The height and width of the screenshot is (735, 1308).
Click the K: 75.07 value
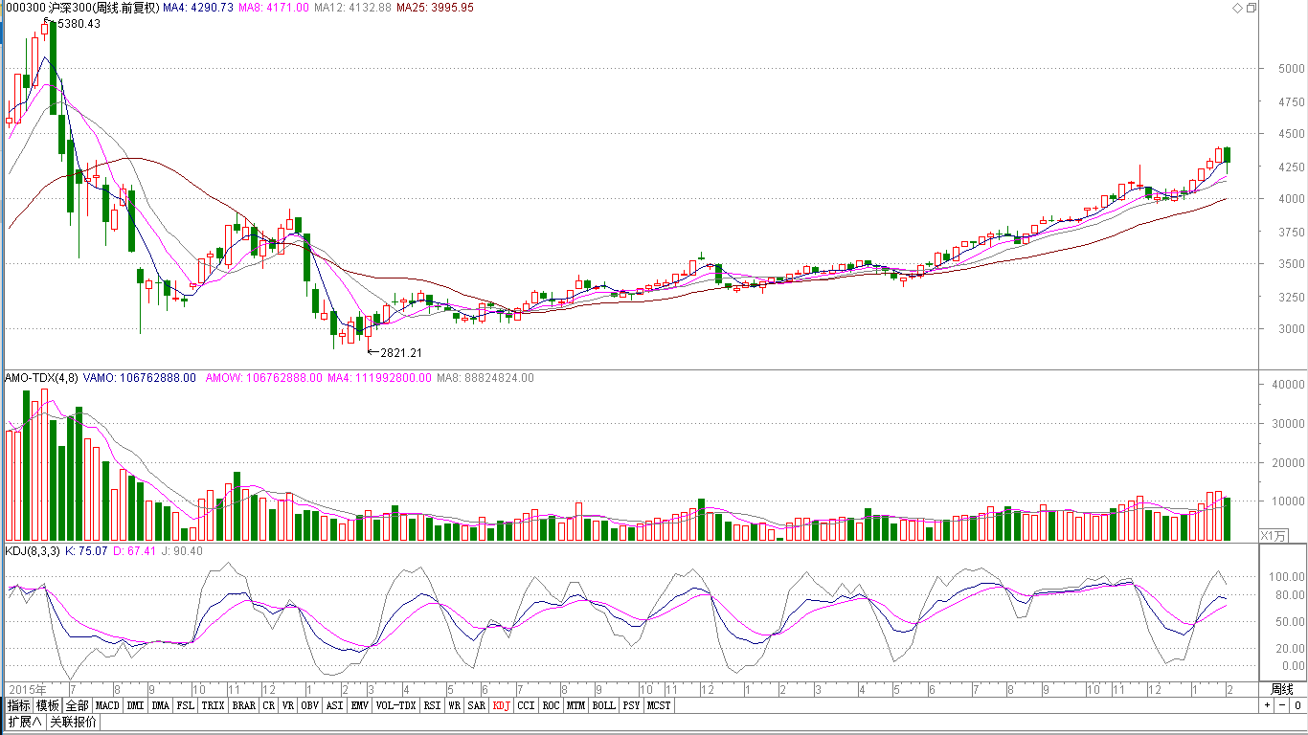[86, 551]
